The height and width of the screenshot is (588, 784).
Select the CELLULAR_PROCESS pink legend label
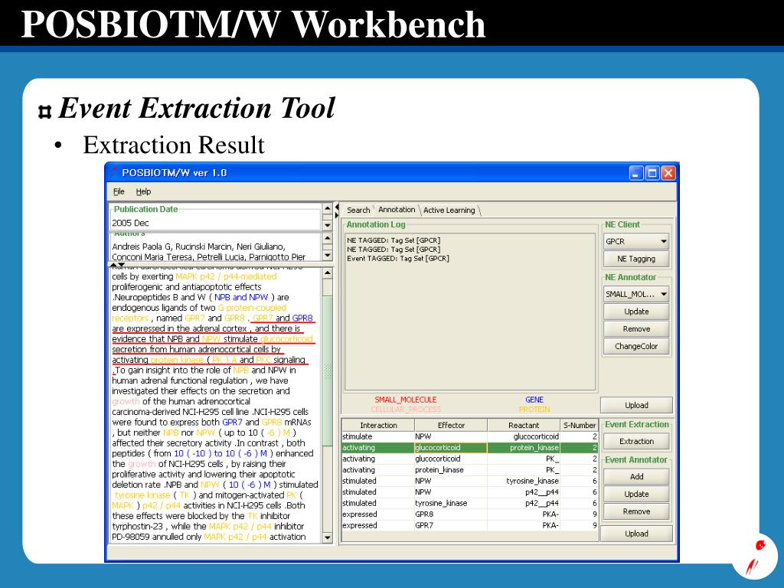tap(406, 410)
